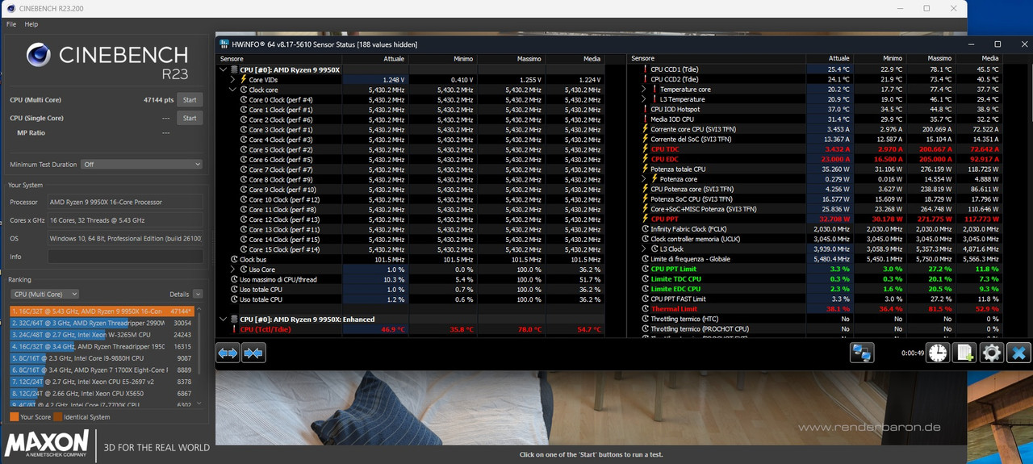The width and height of the screenshot is (1033, 464).
Task: Click the clock icon beside Clock bus
Action: coord(234,259)
